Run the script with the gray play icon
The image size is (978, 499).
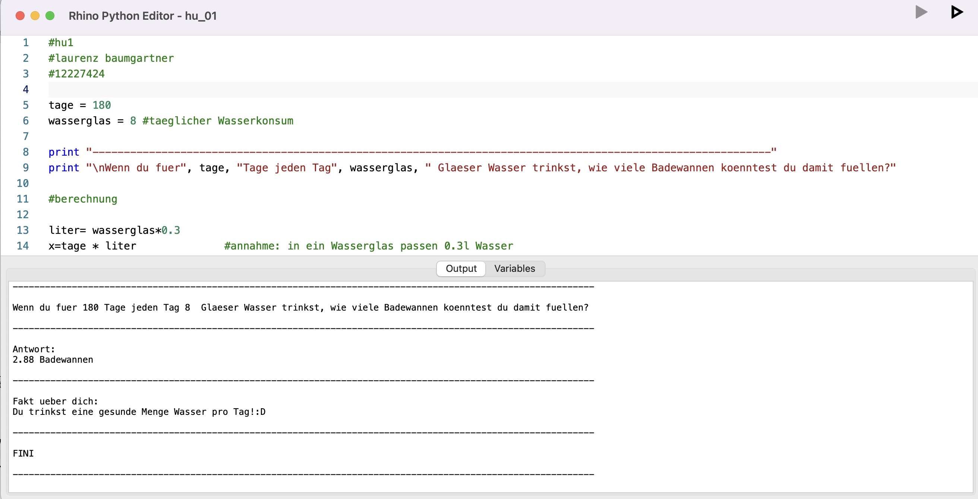tap(921, 12)
